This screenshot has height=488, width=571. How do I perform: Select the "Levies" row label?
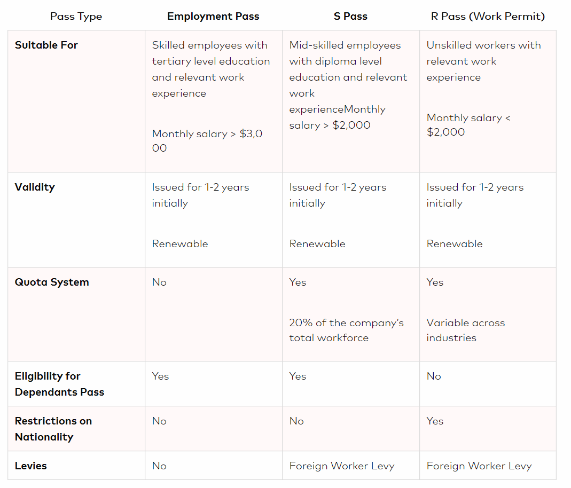click(31, 466)
